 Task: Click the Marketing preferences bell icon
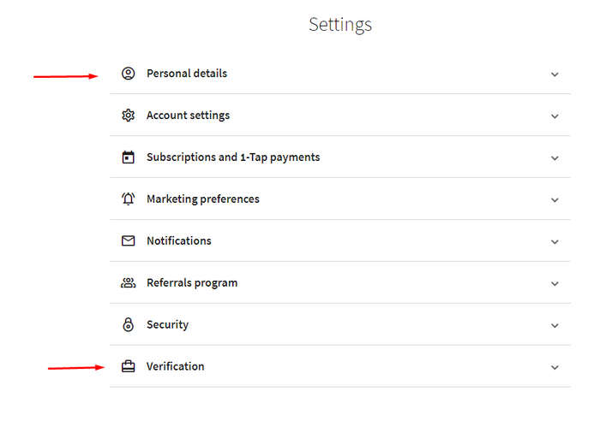(x=129, y=199)
